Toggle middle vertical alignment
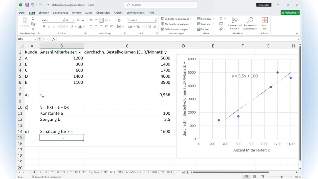This screenshot has height=179, width=318. (x=96, y=20)
